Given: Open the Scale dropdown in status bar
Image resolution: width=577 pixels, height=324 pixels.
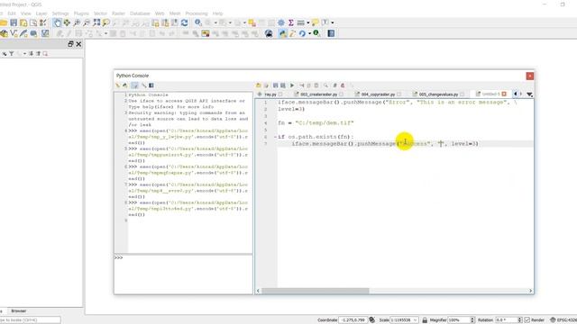Looking at the screenshot, I should [416, 320].
